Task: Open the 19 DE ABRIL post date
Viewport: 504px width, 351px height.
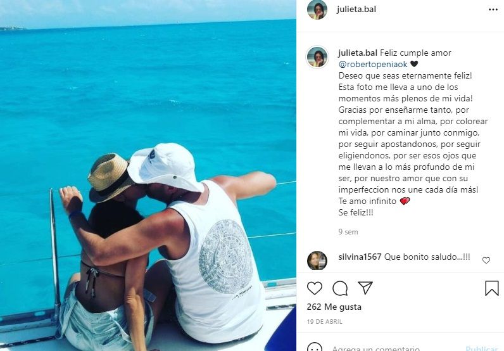Action: click(x=324, y=321)
